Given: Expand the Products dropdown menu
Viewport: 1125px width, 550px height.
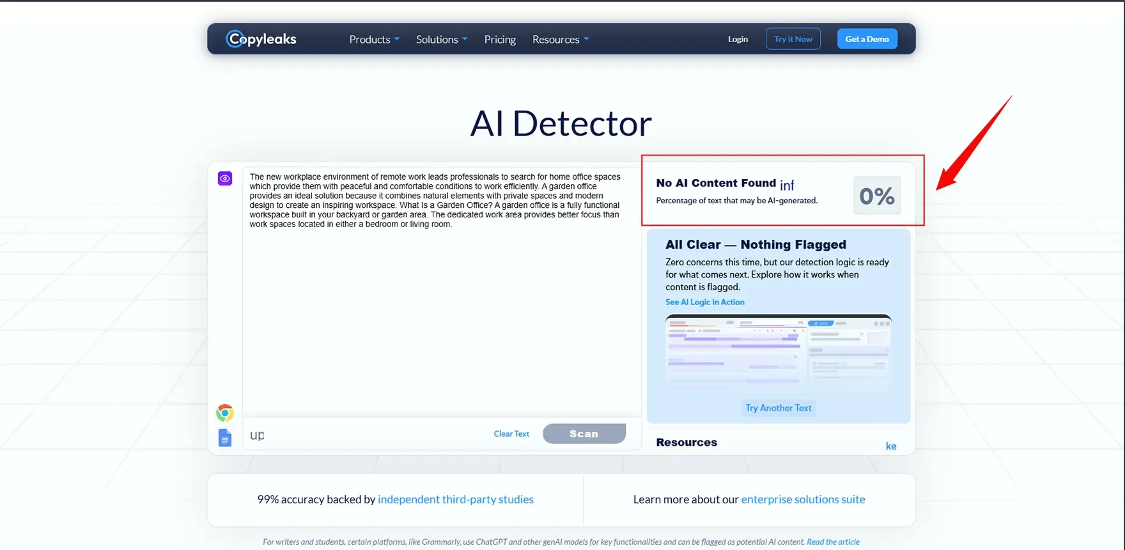Looking at the screenshot, I should point(374,40).
